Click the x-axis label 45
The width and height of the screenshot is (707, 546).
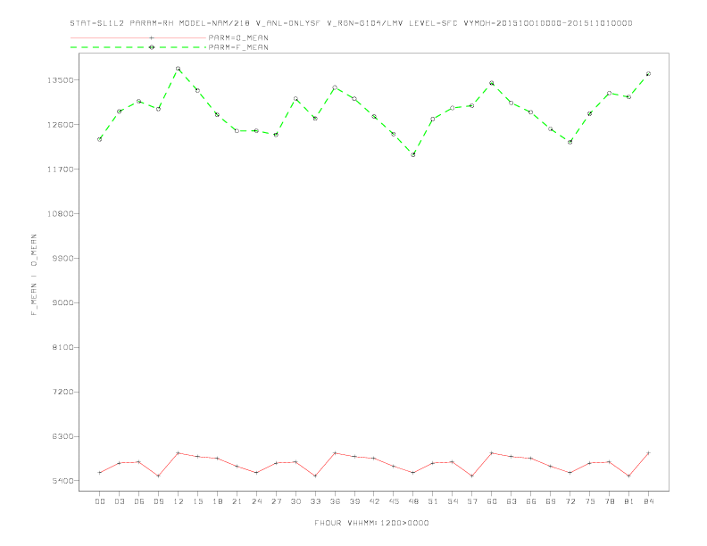[394, 501]
